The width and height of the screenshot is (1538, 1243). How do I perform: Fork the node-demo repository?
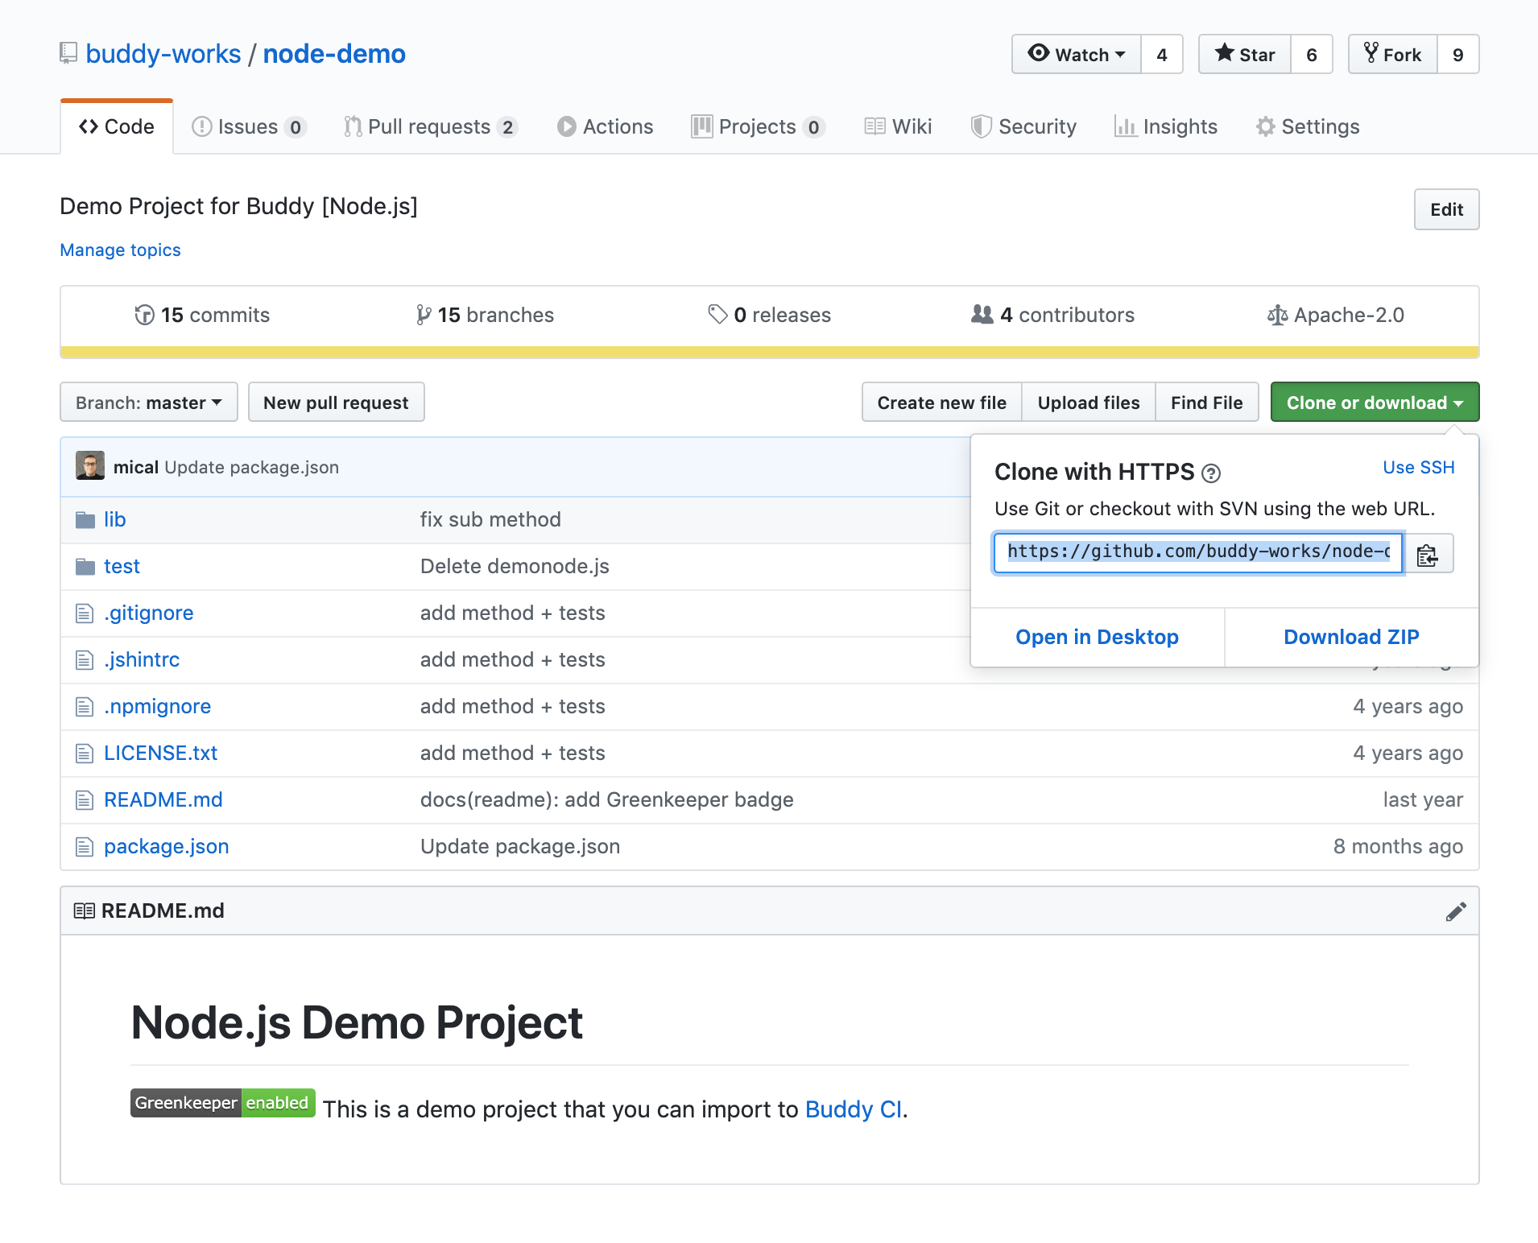pyautogui.click(x=1393, y=54)
